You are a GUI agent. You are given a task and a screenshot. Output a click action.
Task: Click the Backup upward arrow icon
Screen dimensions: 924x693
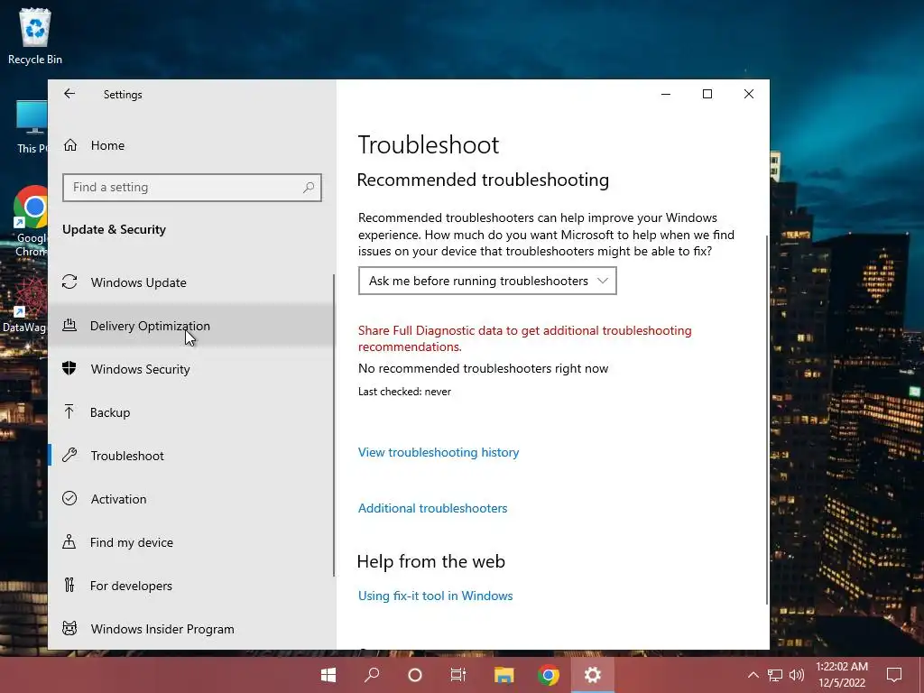69,411
